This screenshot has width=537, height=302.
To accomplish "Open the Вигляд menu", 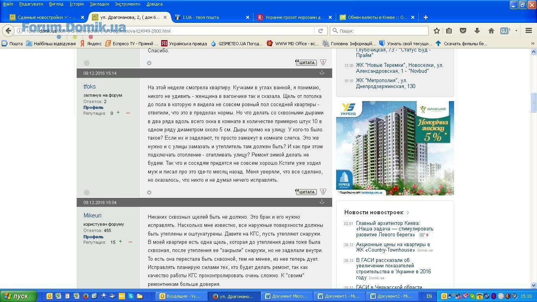I will pyautogui.click(x=56, y=4).
